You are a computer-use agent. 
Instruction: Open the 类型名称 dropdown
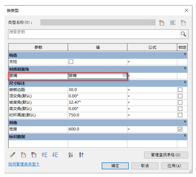coord(98,22)
